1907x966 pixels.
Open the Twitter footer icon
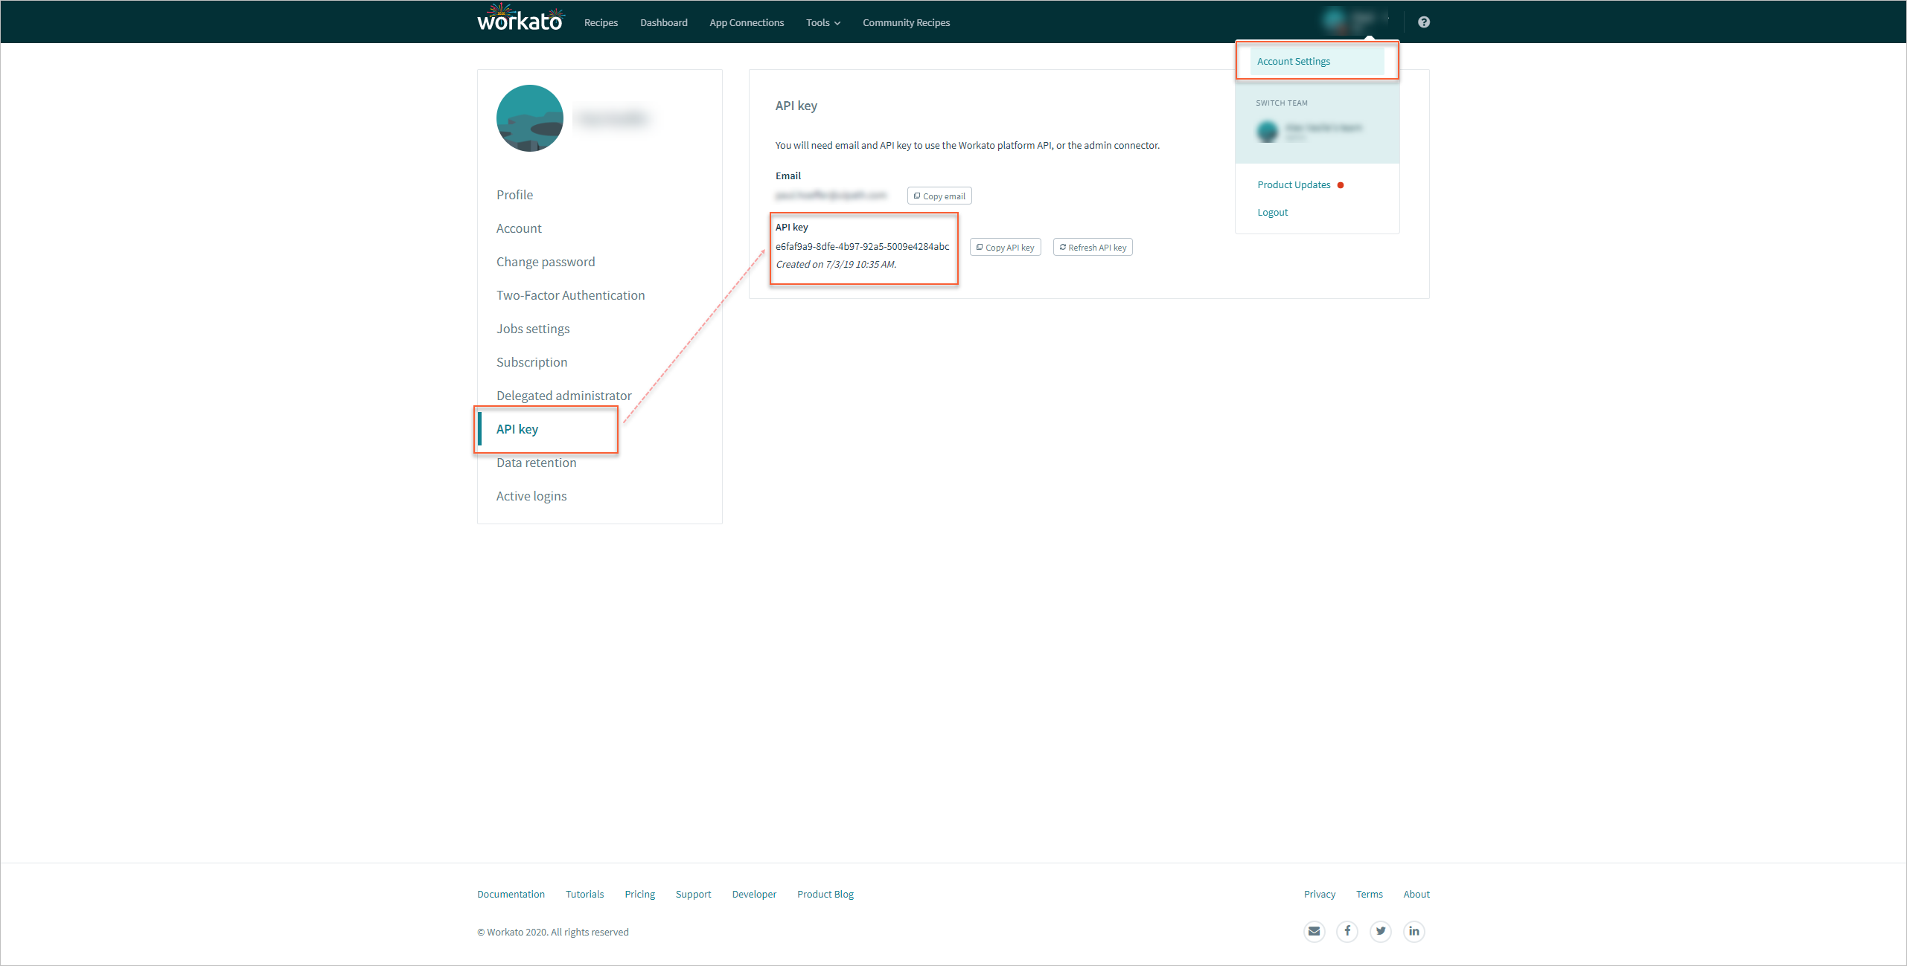pyautogui.click(x=1381, y=931)
